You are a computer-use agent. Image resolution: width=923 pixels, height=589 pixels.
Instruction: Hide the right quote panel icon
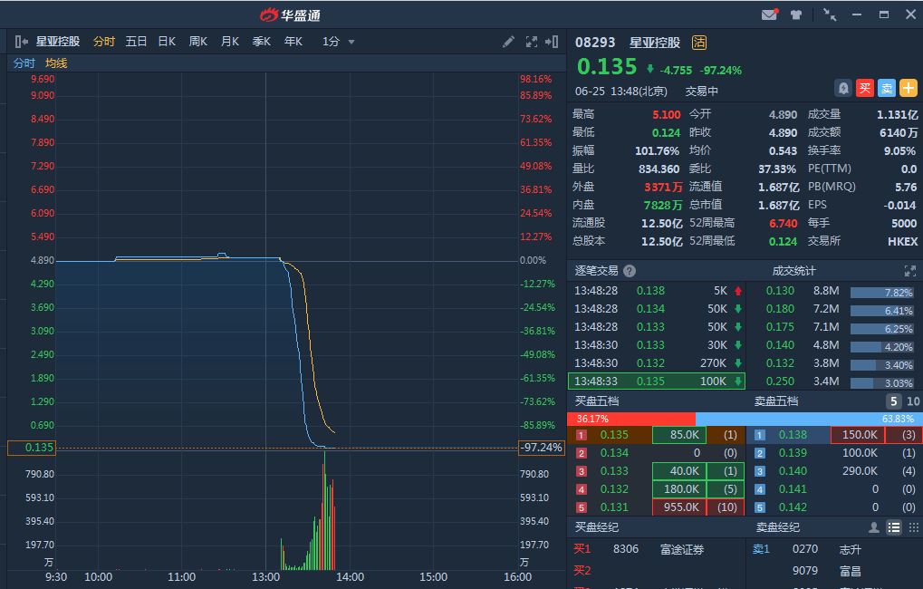click(x=552, y=42)
